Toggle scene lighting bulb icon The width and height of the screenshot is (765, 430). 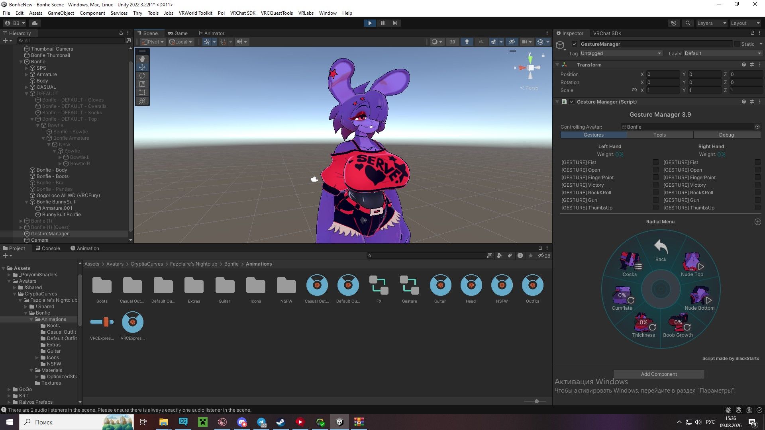(x=467, y=42)
